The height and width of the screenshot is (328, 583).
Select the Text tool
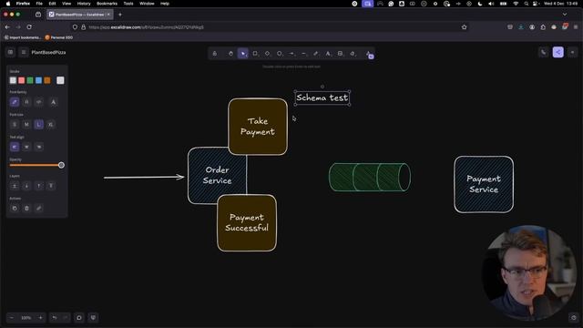(328, 54)
